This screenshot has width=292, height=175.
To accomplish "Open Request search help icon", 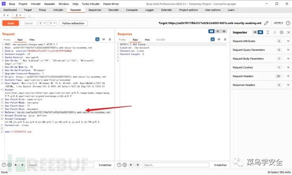I will point(4,165).
